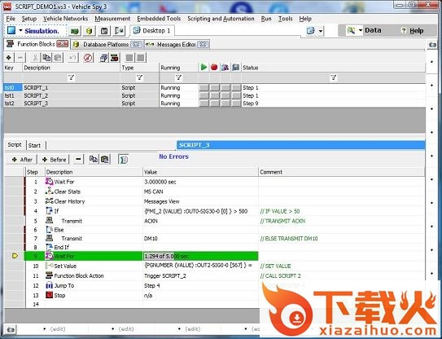Viewport: 442px width, 339px height.
Task: Click the paste icon in Function Blocks toolbar
Action: [58, 58]
